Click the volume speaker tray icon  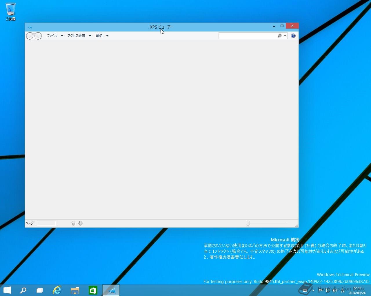point(335,291)
